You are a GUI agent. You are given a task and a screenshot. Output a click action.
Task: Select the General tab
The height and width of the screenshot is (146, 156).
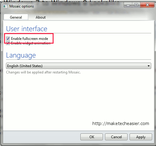(x=16, y=17)
